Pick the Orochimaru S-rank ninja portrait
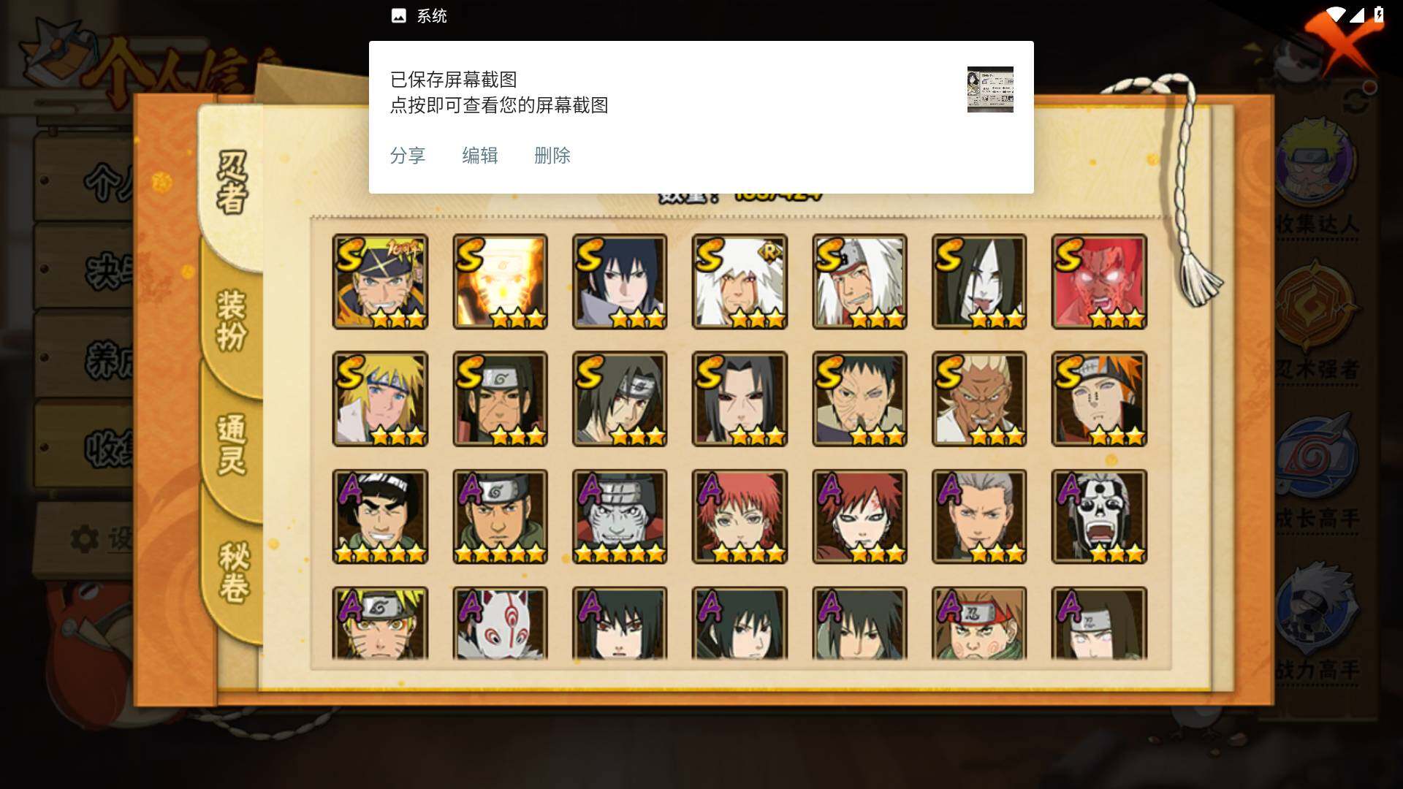The height and width of the screenshot is (789, 1403). coord(979,281)
